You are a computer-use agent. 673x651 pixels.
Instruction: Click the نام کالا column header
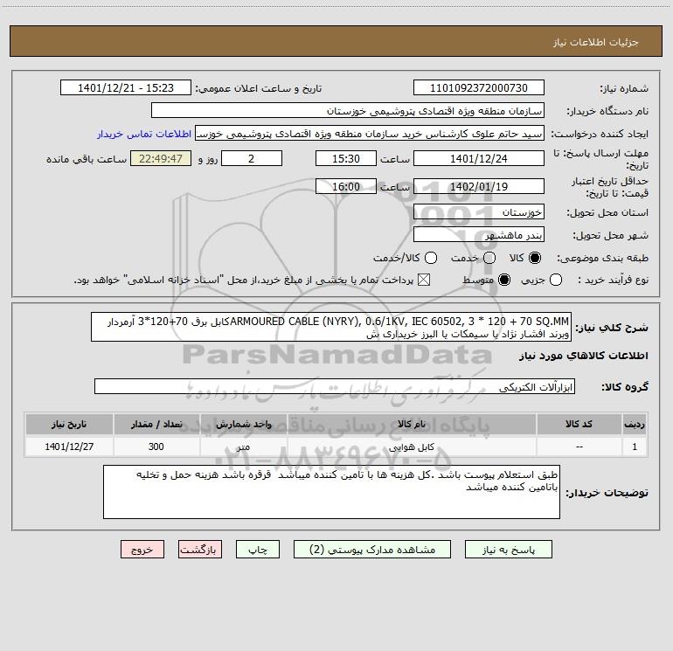(412, 424)
